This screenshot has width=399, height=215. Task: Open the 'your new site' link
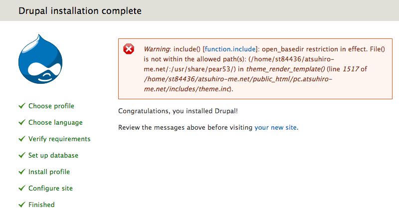click(276, 128)
